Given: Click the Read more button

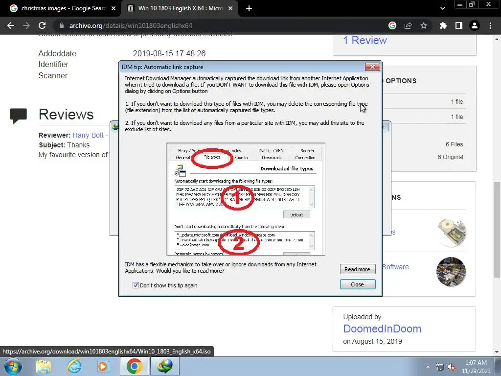Looking at the screenshot, I should click(357, 269).
